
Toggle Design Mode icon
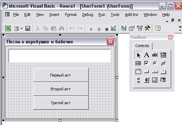113,28
